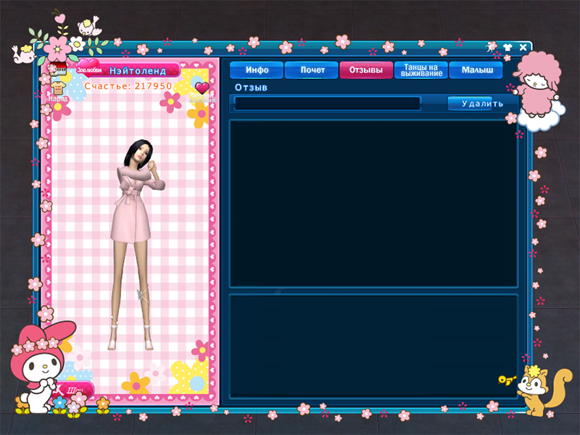Select the Отзывы tab
Image resolution: width=580 pixels, height=435 pixels.
366,70
